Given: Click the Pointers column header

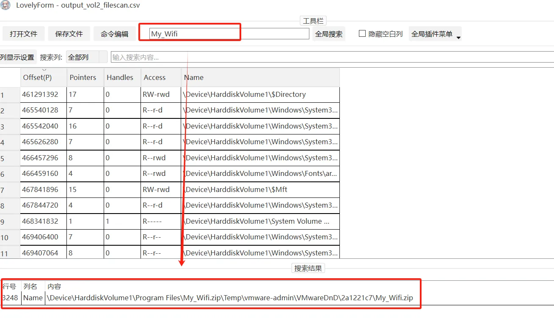Looking at the screenshot, I should coord(85,77).
